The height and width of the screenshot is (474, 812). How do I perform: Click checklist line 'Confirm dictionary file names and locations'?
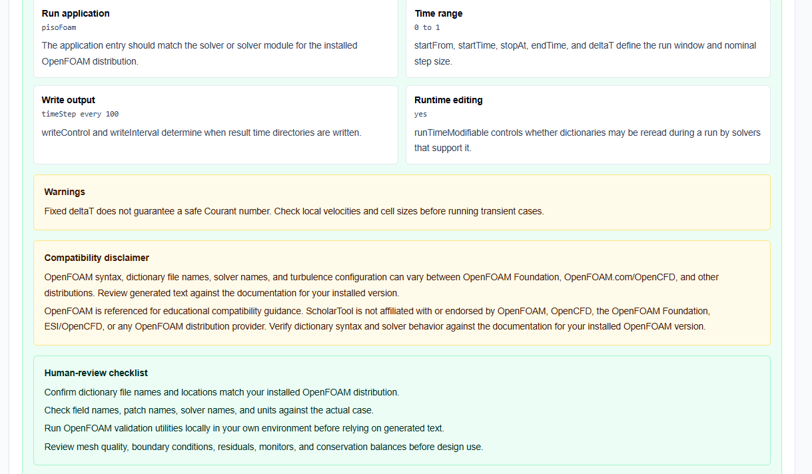[x=222, y=392]
